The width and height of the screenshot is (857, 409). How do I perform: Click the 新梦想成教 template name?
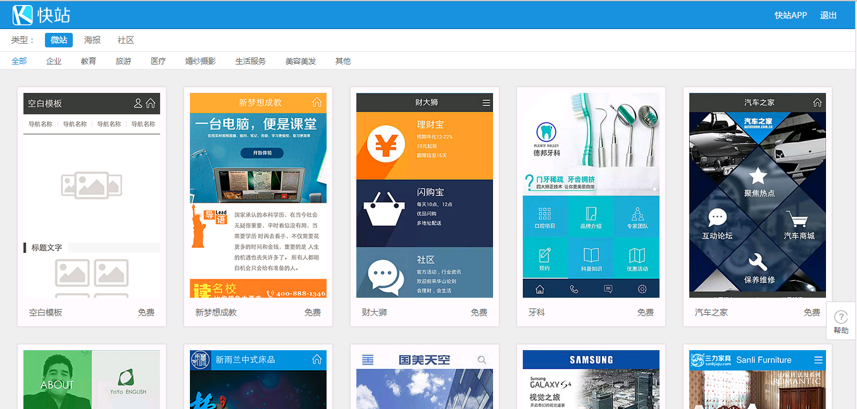coord(216,312)
